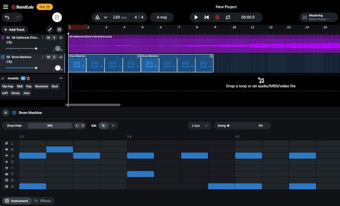
Task: Switch to next drum kit with right arrow
Action: coord(83,126)
